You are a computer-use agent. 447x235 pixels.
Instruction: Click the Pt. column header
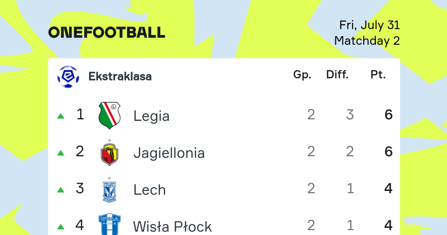(378, 75)
